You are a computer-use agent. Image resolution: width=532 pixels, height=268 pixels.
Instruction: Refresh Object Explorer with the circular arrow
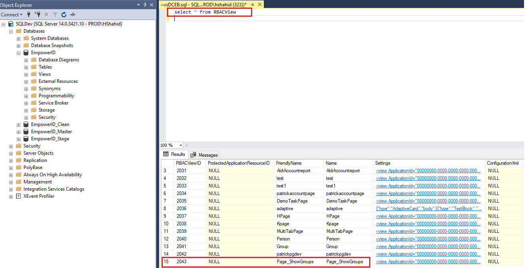pyautogui.click(x=63, y=14)
